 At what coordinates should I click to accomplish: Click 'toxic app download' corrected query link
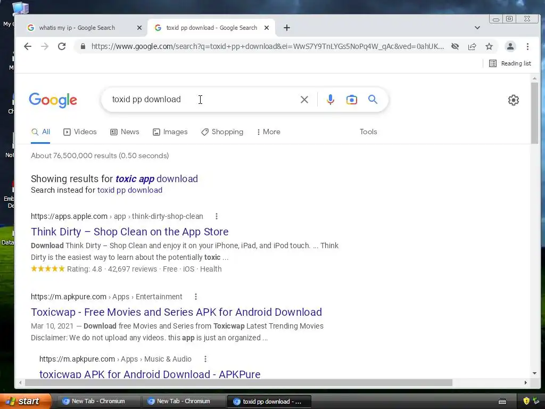[156, 179]
